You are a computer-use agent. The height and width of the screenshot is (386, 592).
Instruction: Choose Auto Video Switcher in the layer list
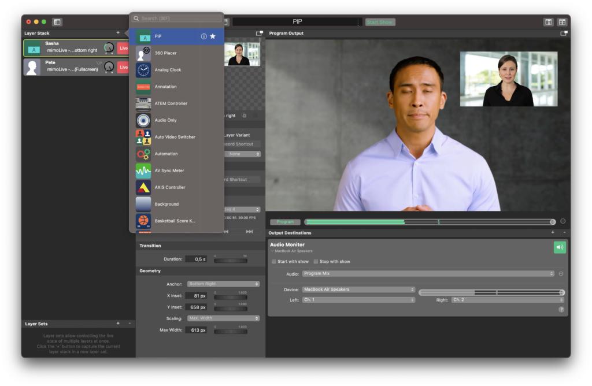click(175, 137)
